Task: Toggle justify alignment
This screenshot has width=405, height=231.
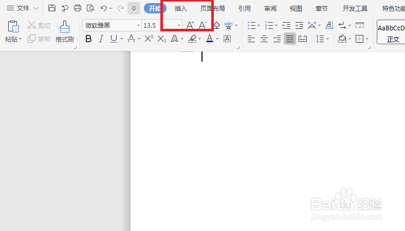Action: (290, 39)
